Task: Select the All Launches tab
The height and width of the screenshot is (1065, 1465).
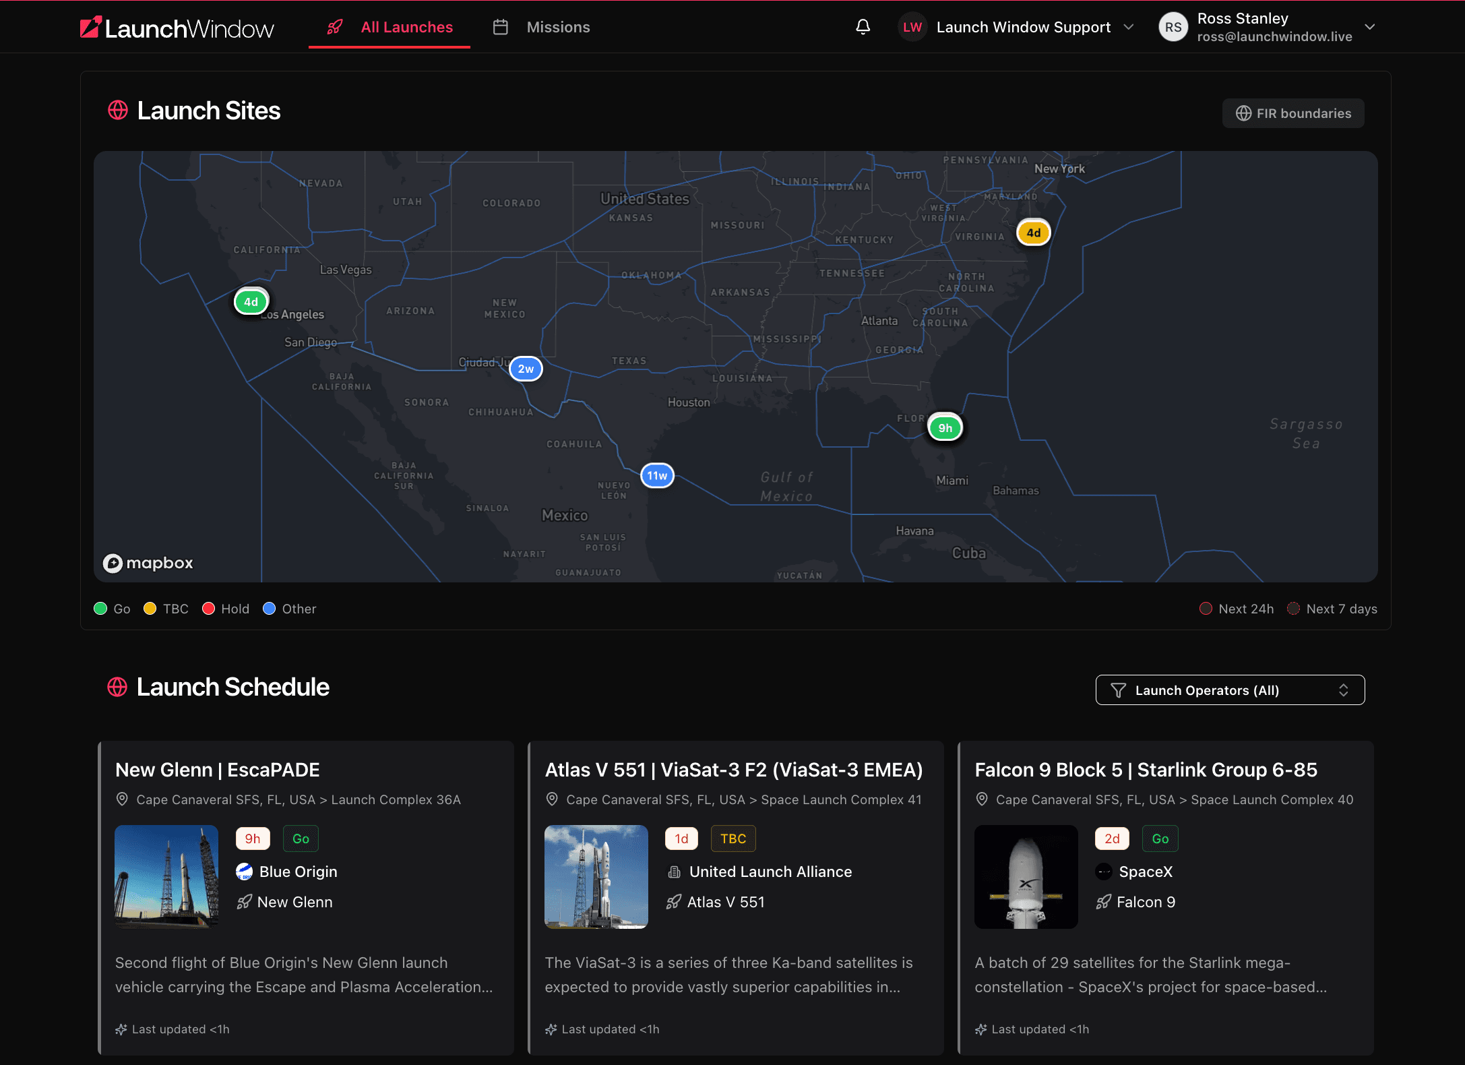Action: pos(406,27)
